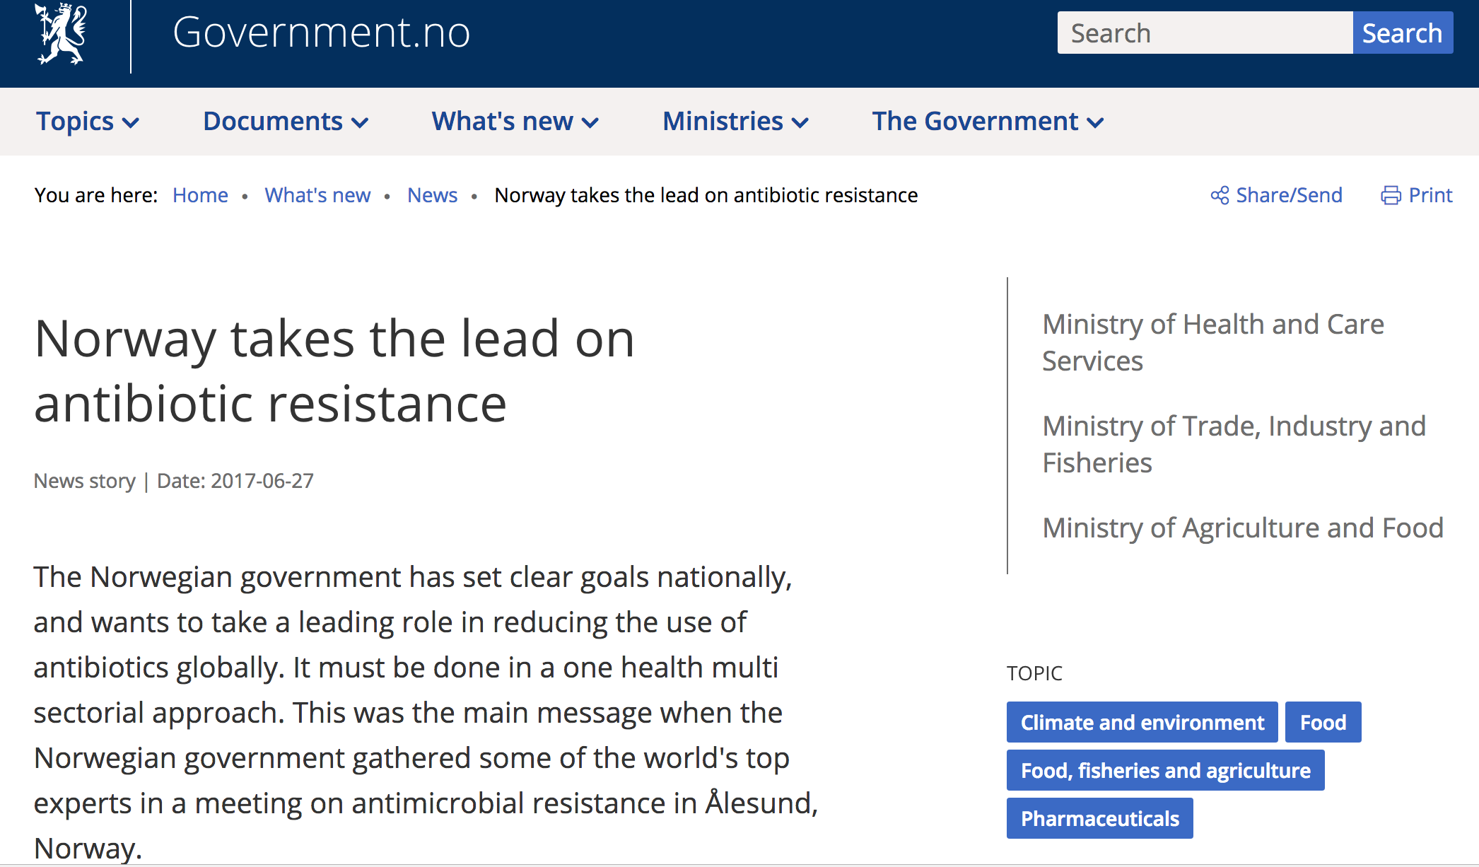The image size is (1479, 867).
Task: Open What's new breadcrumb link
Action: point(317,195)
